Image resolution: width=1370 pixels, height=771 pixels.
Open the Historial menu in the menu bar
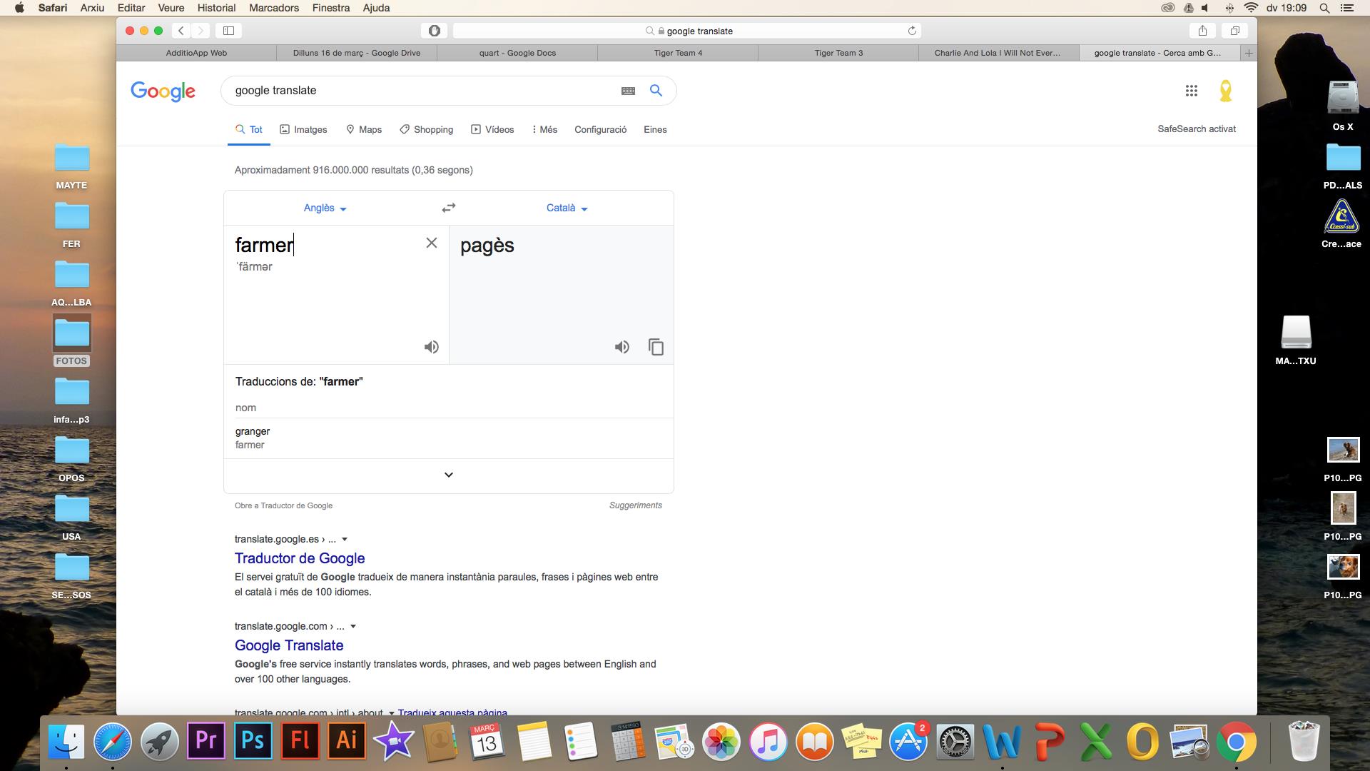coord(216,8)
